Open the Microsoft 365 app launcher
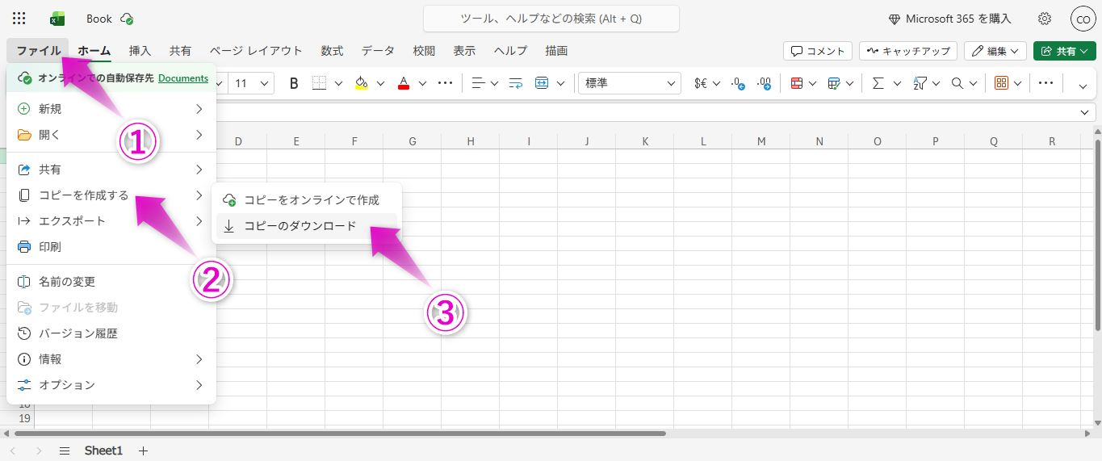 click(19, 19)
